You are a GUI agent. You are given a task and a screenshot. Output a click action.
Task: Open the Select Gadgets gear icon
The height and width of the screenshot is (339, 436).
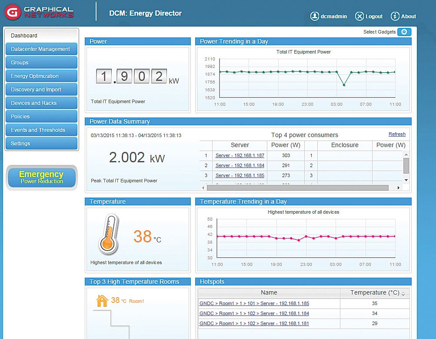pyautogui.click(x=404, y=32)
